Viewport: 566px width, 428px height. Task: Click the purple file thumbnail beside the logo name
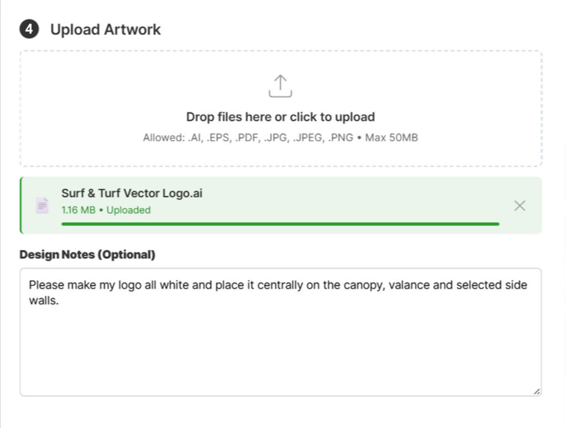click(43, 205)
